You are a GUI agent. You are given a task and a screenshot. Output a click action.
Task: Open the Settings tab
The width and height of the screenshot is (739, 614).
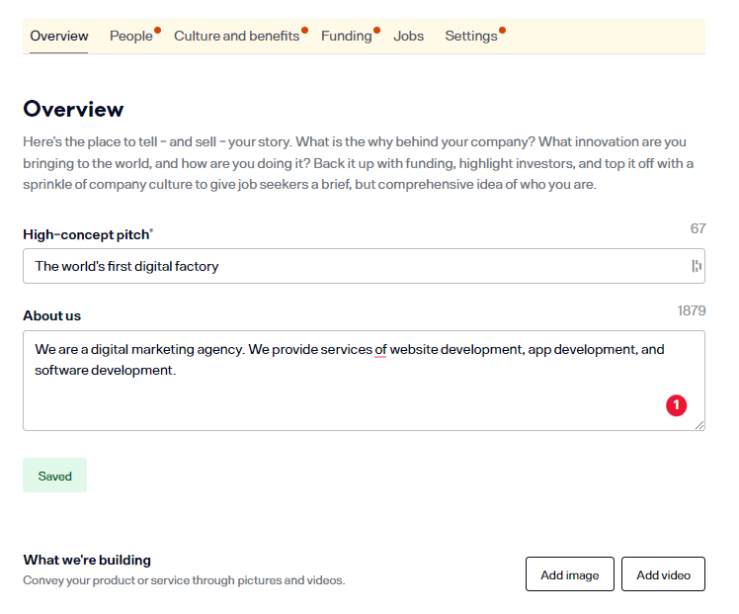pos(470,37)
